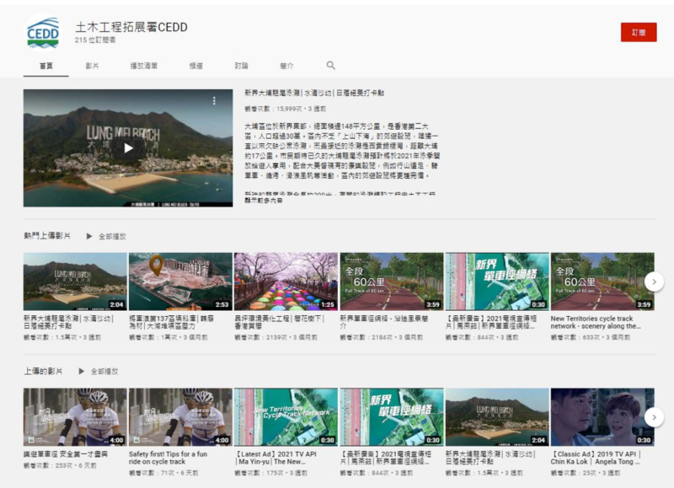Viewport: 674px width, 488px height.
Task: Open the 2:53 construction site map thumbnail
Action: [x=180, y=282]
